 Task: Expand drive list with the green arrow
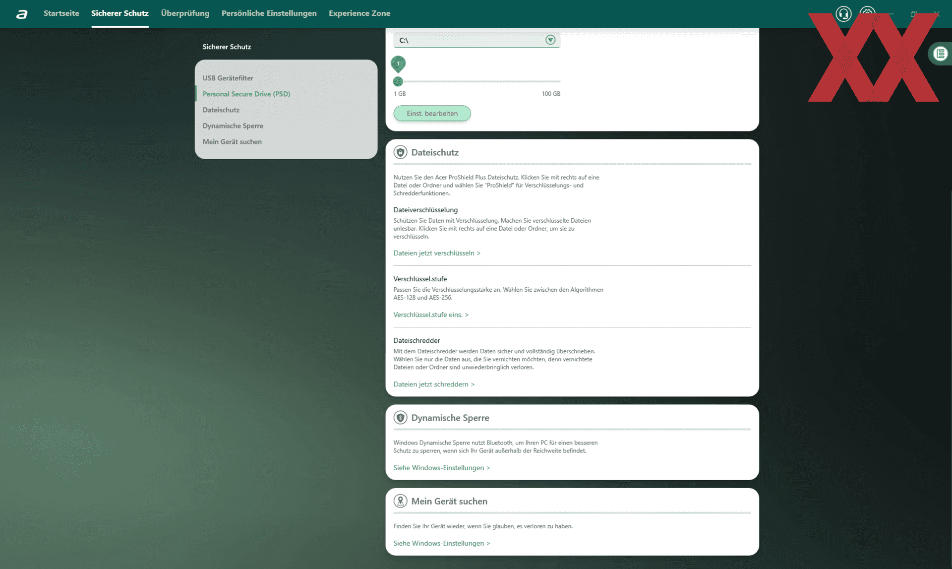coord(550,40)
